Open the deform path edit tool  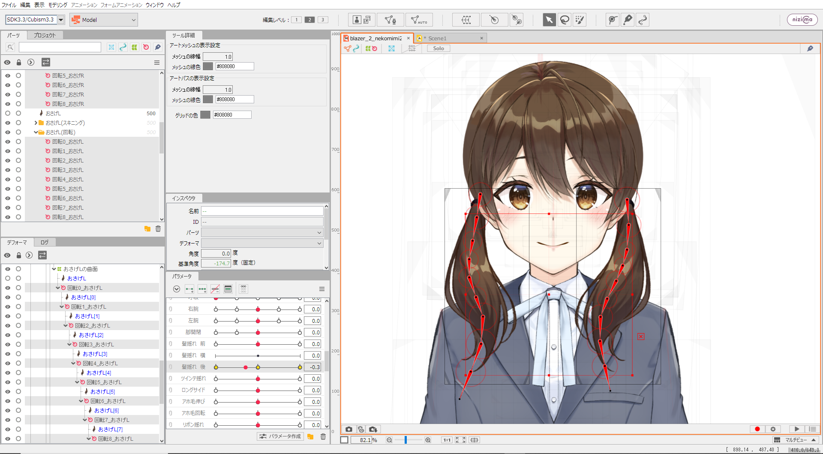click(x=613, y=20)
